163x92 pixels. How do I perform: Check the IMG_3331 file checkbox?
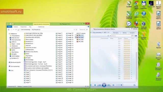coord(76,35)
